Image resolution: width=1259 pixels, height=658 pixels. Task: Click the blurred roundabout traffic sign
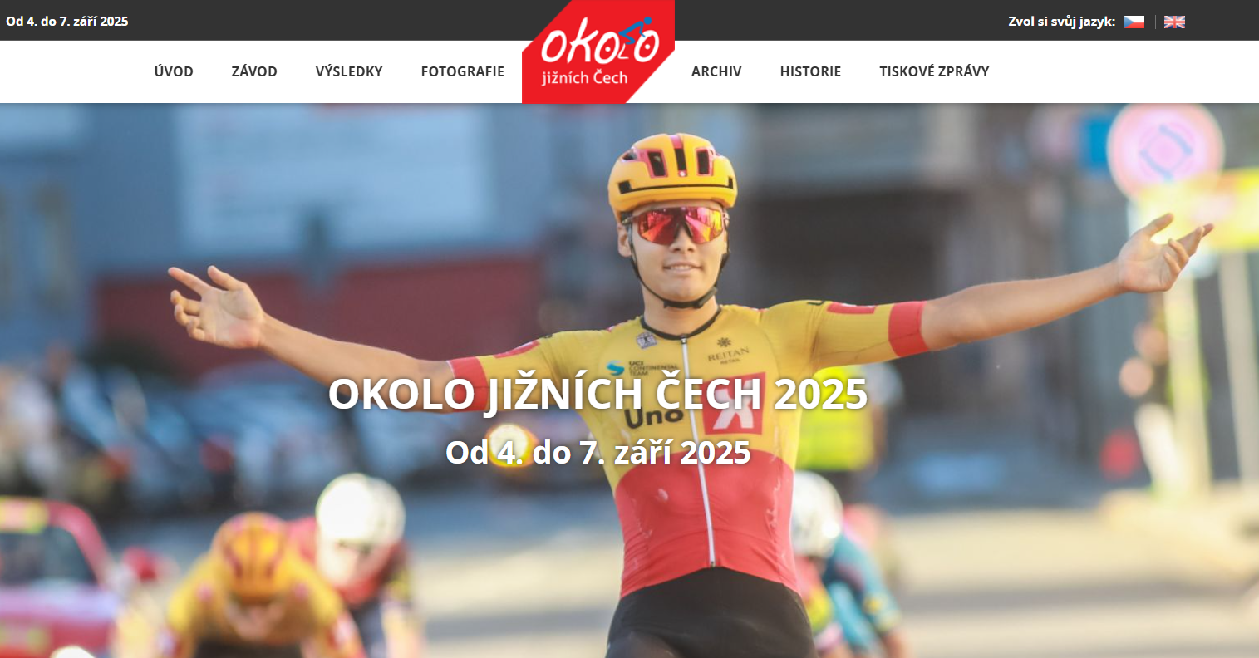click(x=1165, y=152)
